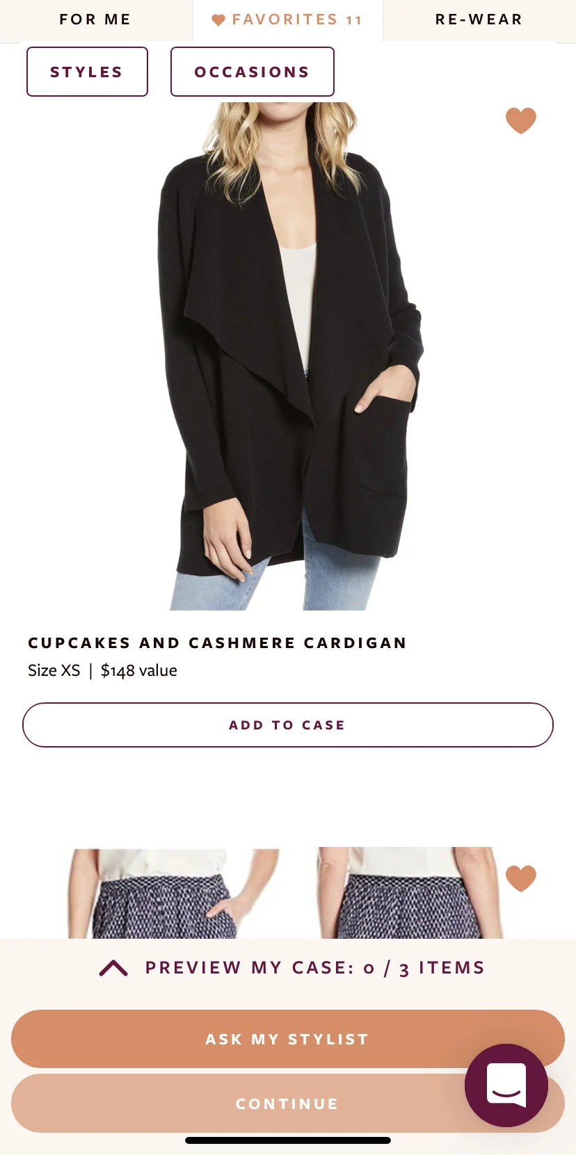The image size is (576, 1155).
Task: Tap the home indicator bar
Action: click(288, 1140)
